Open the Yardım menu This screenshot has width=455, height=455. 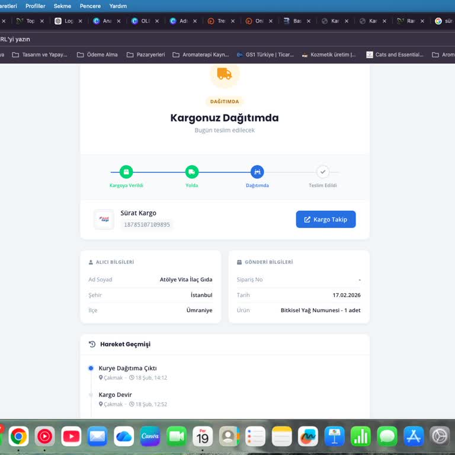point(118,6)
